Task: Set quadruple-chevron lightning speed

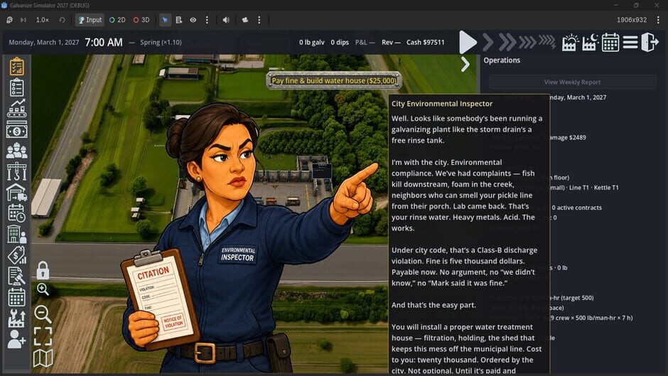Action: point(547,42)
